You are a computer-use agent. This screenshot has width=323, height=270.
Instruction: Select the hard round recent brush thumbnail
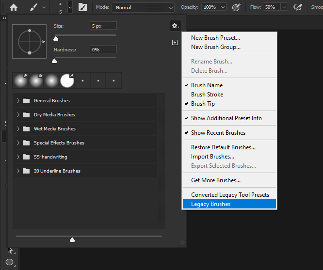(67, 80)
